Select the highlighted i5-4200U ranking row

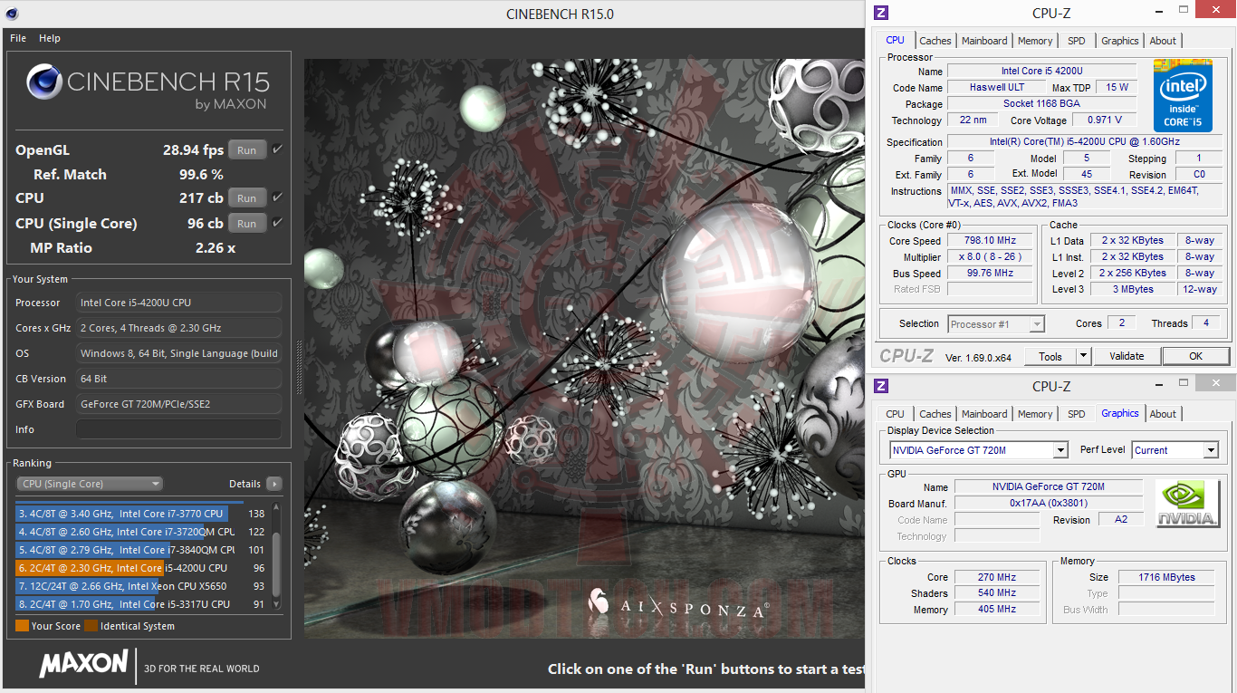tap(141, 568)
